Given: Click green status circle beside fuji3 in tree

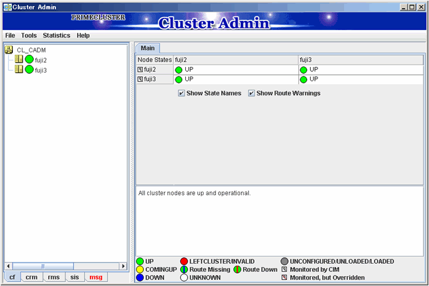Looking at the screenshot, I should point(30,70).
